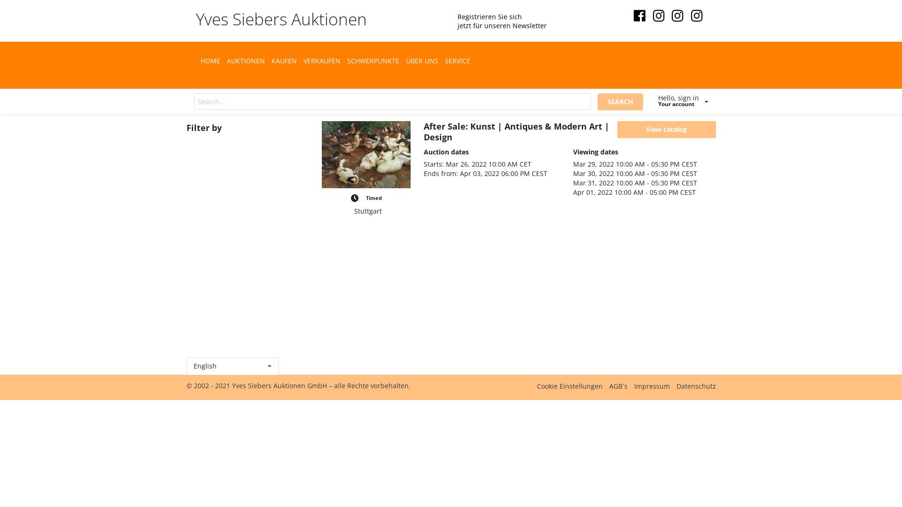This screenshot has width=902, height=507.
Task: Navigate to SERVICE
Action: pos(457,61)
